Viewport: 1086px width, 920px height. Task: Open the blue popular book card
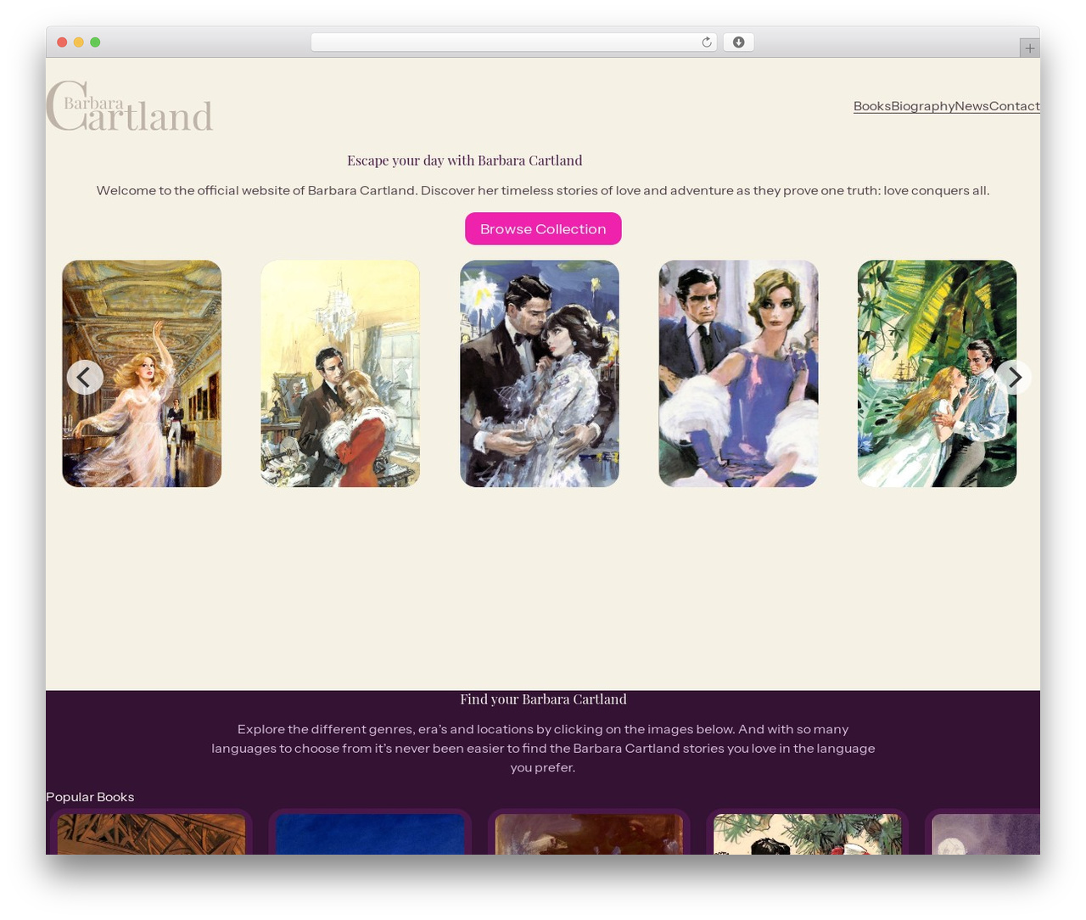(x=370, y=833)
